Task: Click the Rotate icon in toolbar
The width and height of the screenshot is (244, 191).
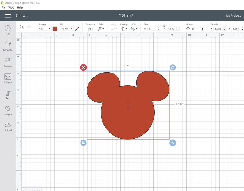Action: click(x=188, y=29)
